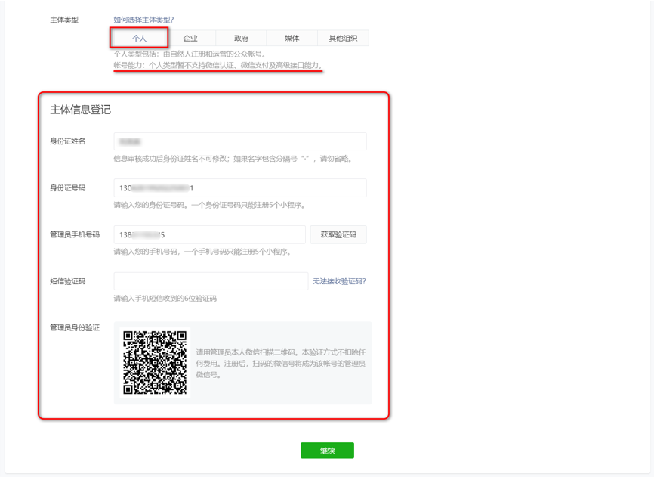Open the 如何选择主体类型 help link

tap(143, 20)
